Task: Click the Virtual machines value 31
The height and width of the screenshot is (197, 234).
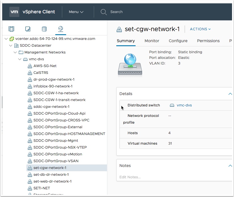Action: click(170, 144)
